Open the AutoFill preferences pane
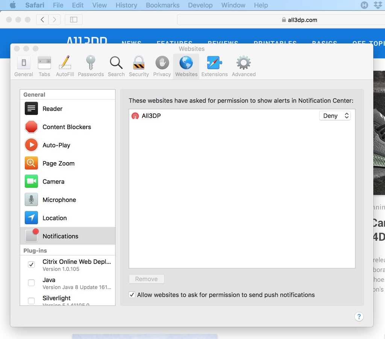 (x=65, y=66)
